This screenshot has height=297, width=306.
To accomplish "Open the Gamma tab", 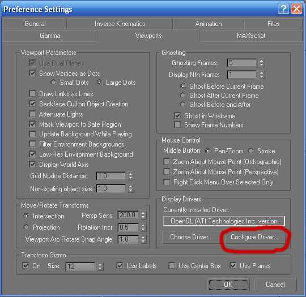I will click(50, 36).
